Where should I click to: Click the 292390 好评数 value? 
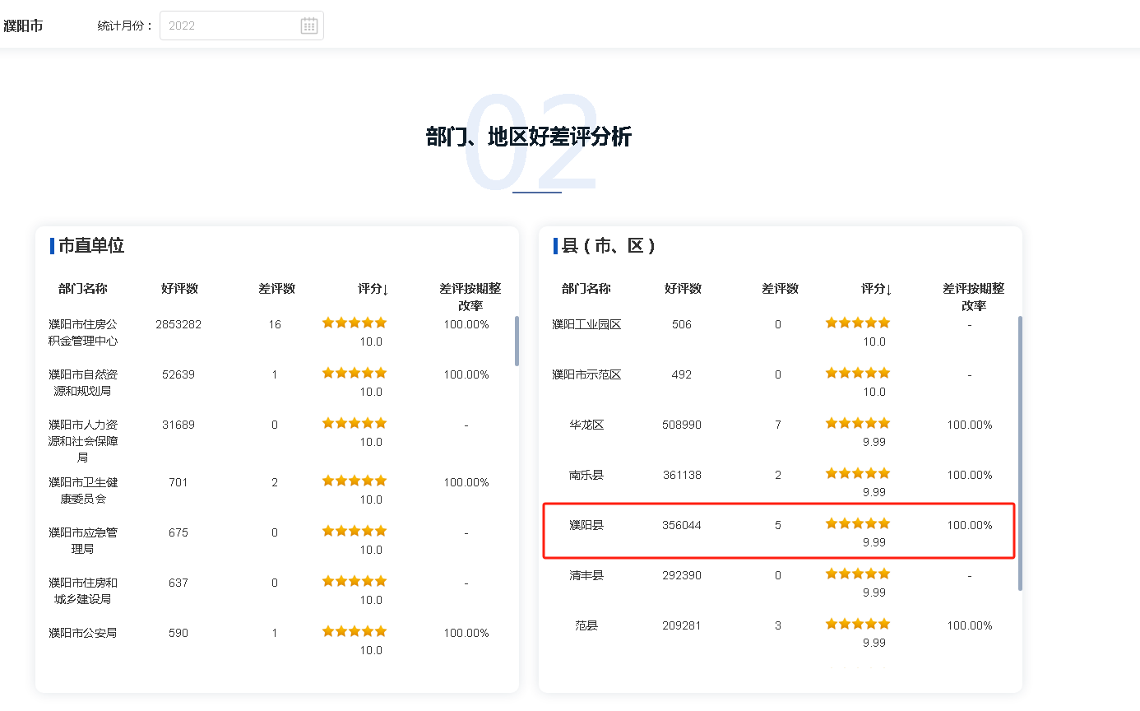point(682,575)
